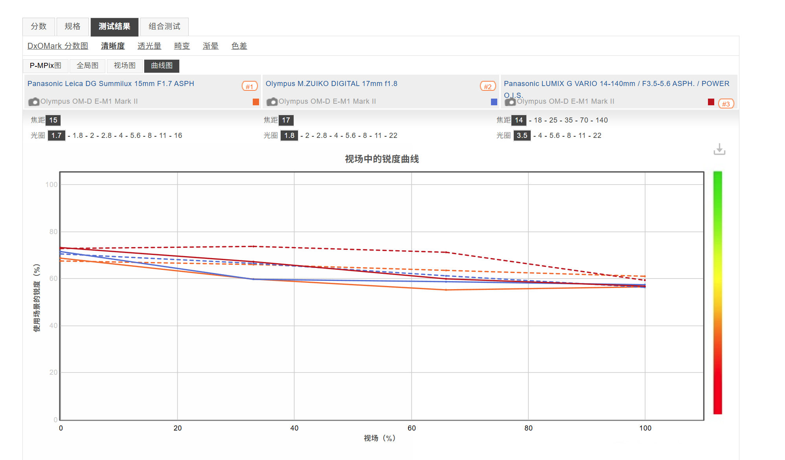The width and height of the screenshot is (785, 460).
Task: Click the orange swatch for lens #1
Action: (x=256, y=102)
